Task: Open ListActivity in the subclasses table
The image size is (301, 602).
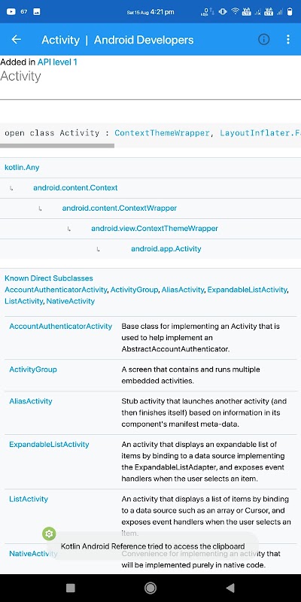Action: 29,499
